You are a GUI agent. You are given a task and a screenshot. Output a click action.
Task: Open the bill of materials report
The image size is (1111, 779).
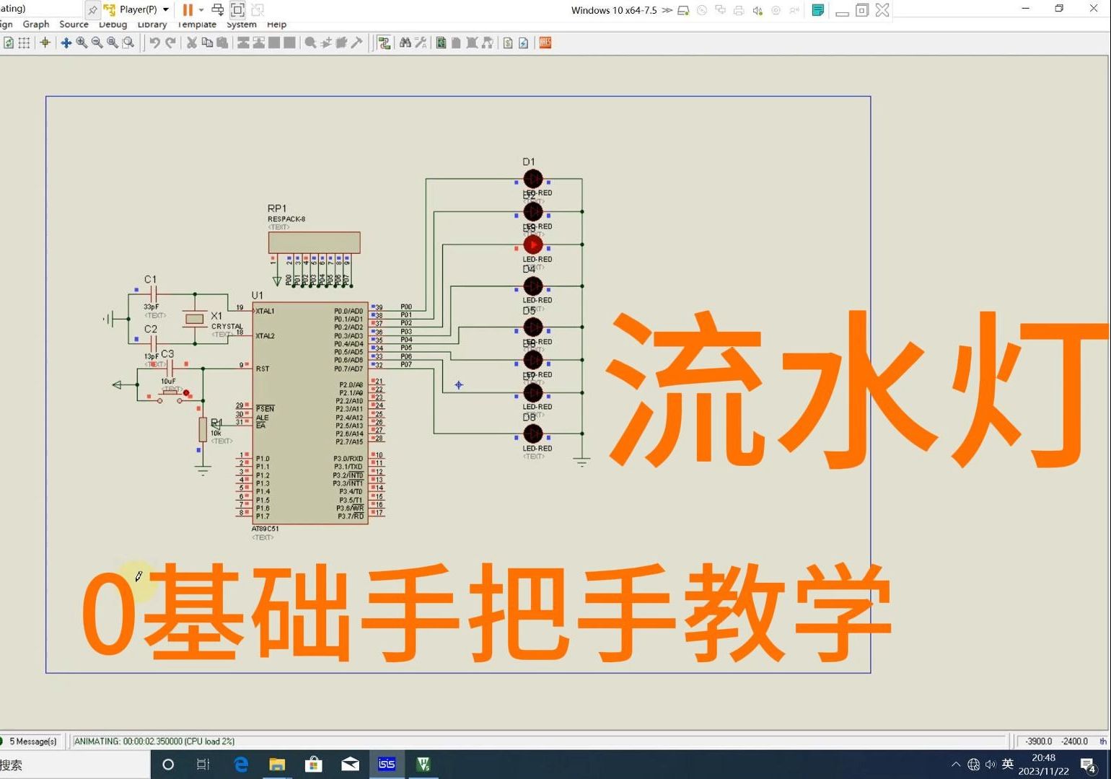(509, 43)
